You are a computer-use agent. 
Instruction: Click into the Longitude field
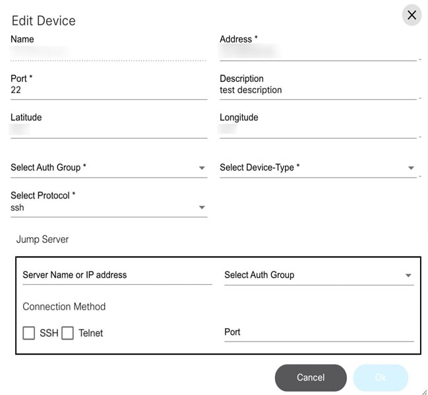[318, 129]
